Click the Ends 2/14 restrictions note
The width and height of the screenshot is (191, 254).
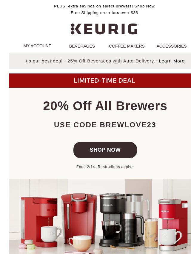coord(105,167)
